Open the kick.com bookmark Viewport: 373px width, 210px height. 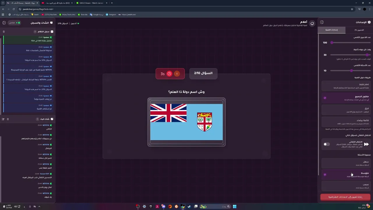[x=67, y=14]
